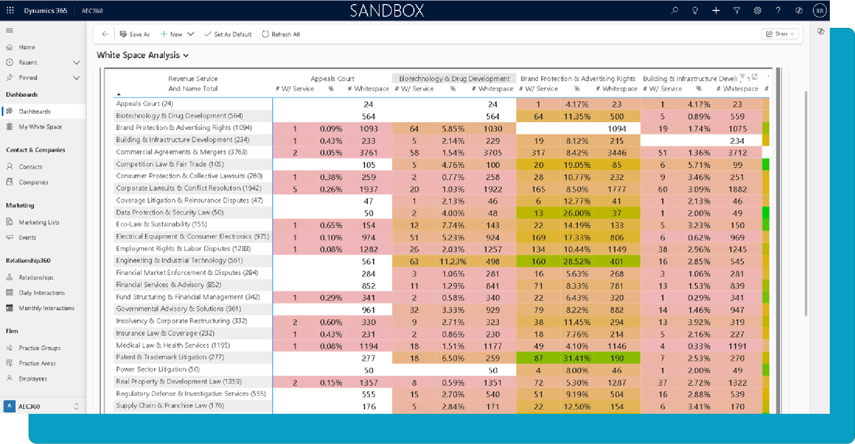Click the green 28.52% Engineering heatmap cell

[577, 262]
